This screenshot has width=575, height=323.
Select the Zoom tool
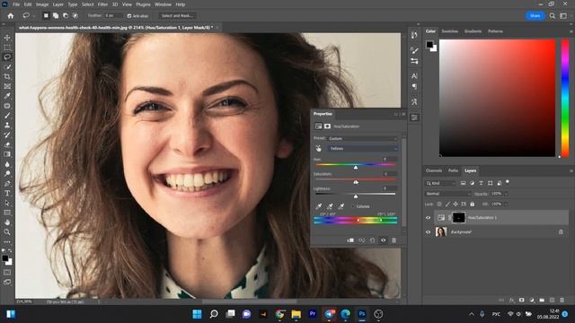pos(7,231)
